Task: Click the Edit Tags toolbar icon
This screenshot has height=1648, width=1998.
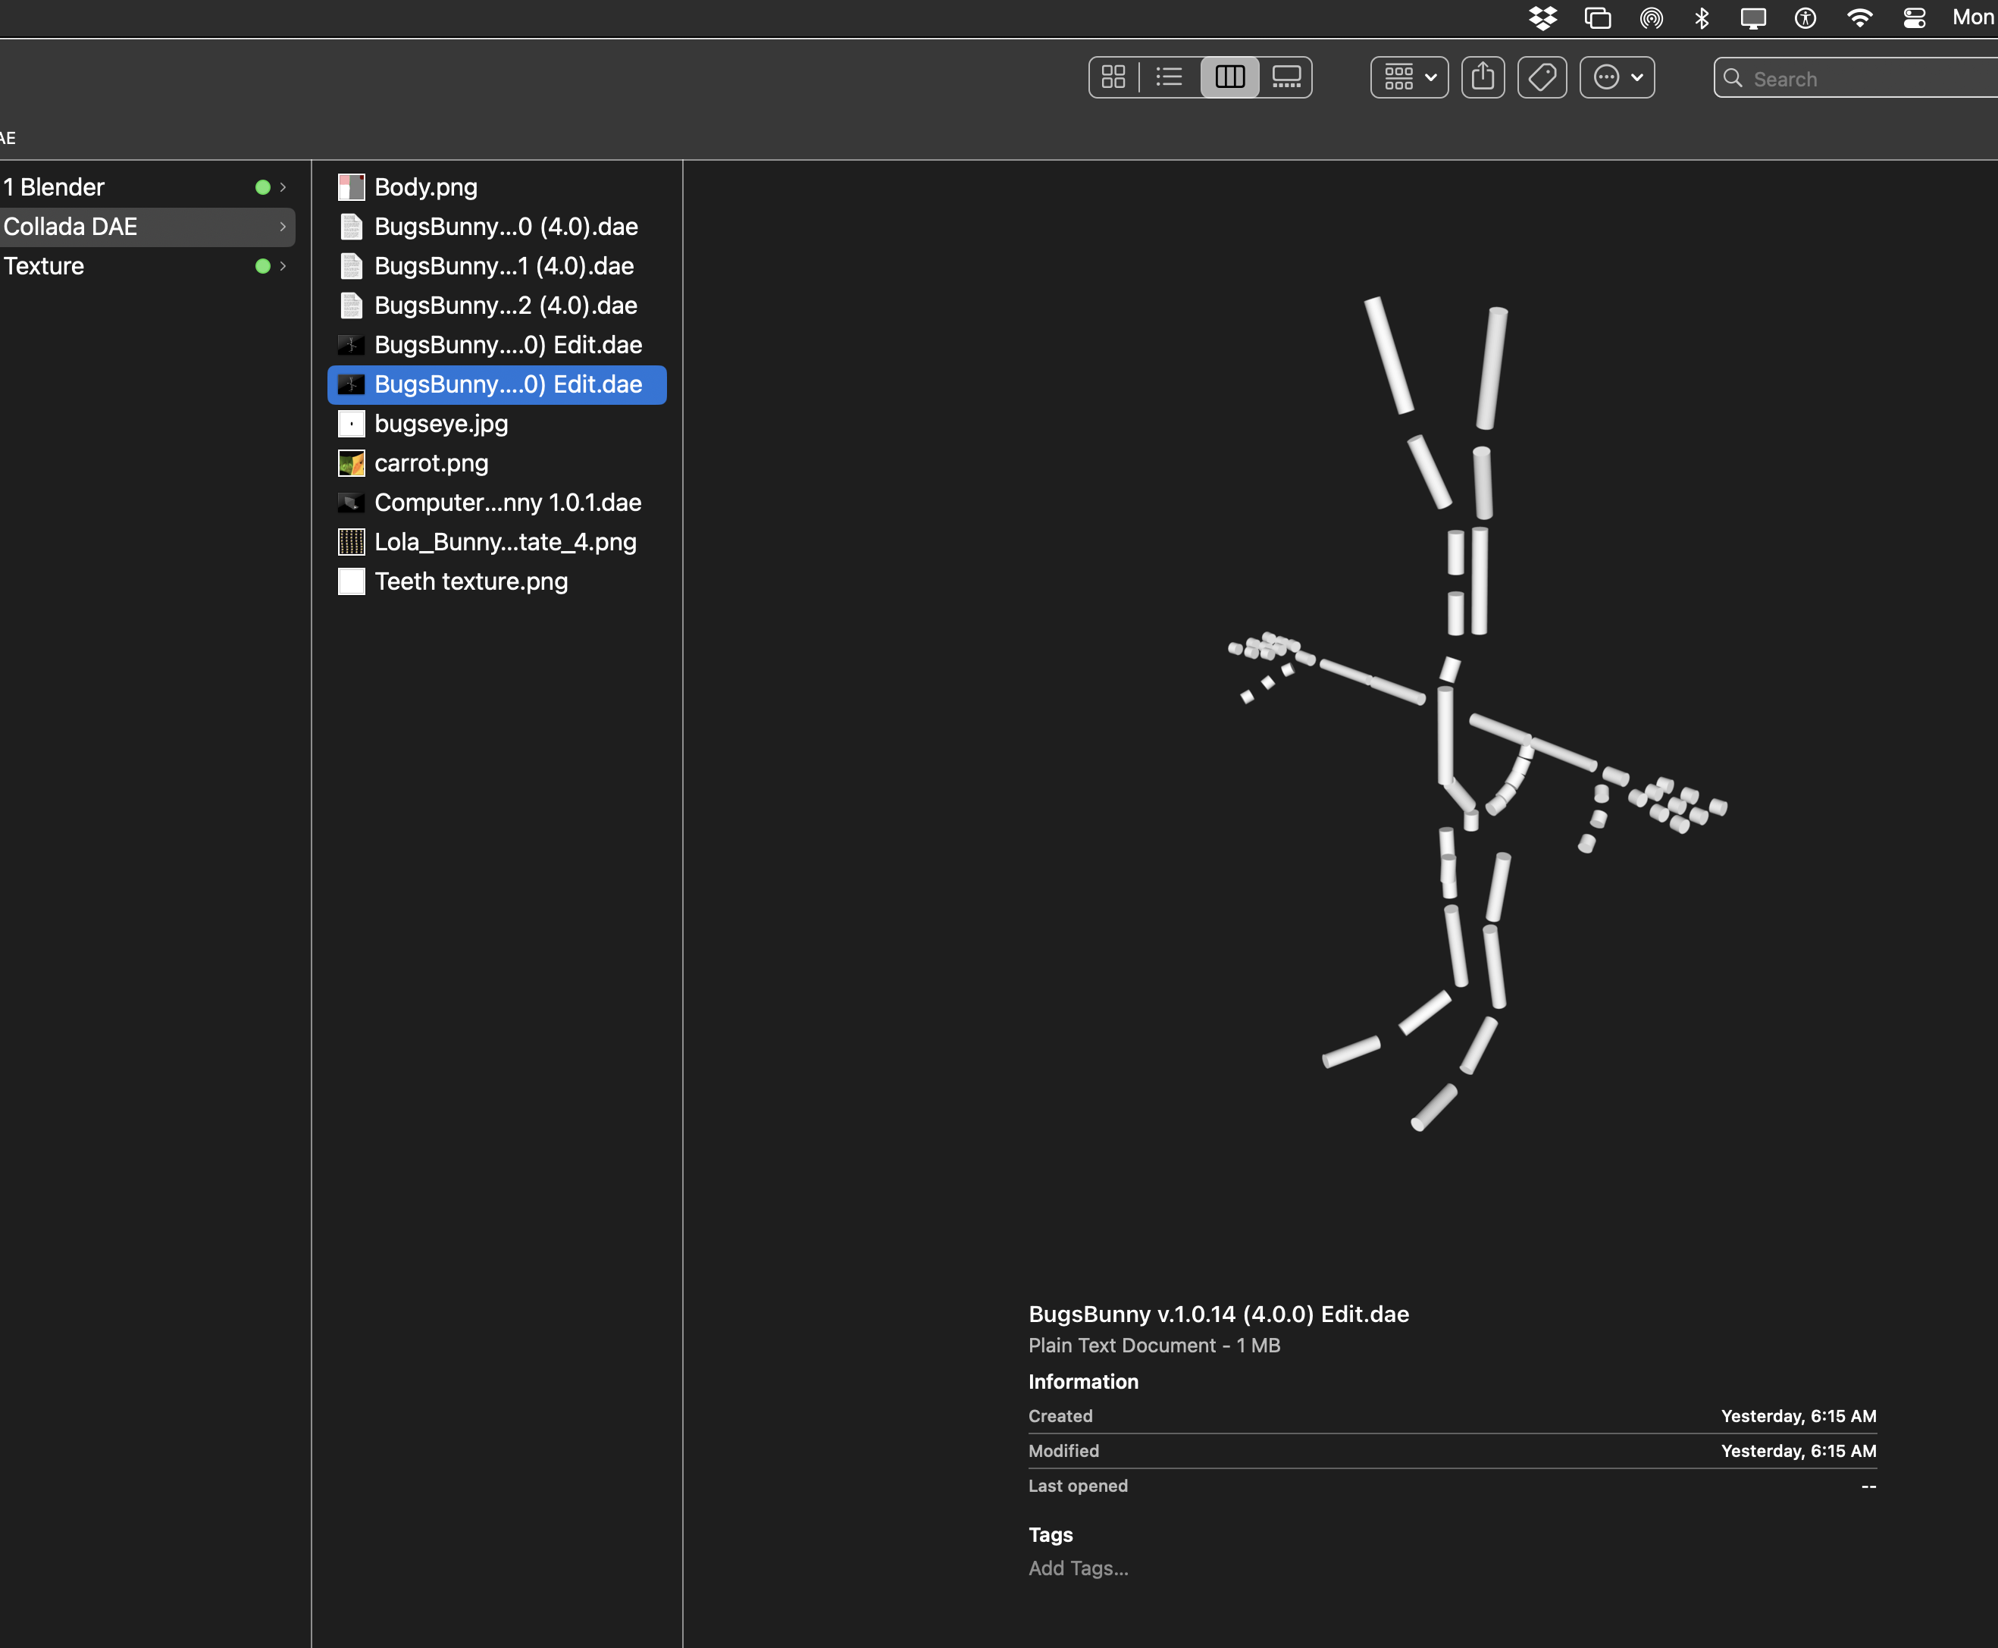Action: click(x=1542, y=77)
